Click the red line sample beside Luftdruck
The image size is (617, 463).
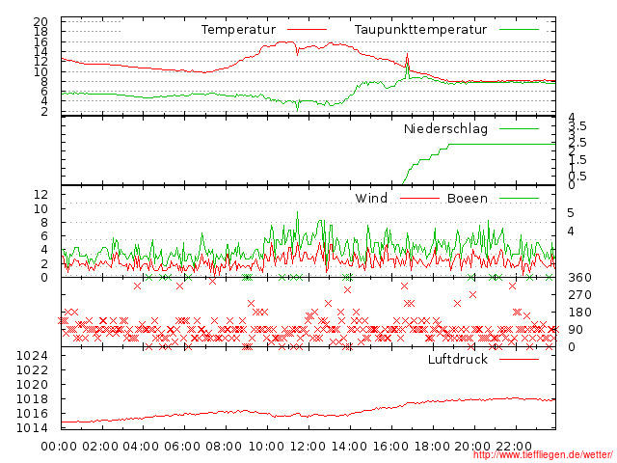519,359
